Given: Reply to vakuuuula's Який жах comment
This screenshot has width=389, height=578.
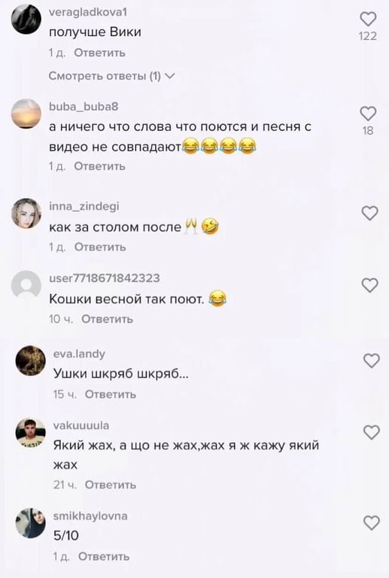Looking at the screenshot, I should click(110, 485).
